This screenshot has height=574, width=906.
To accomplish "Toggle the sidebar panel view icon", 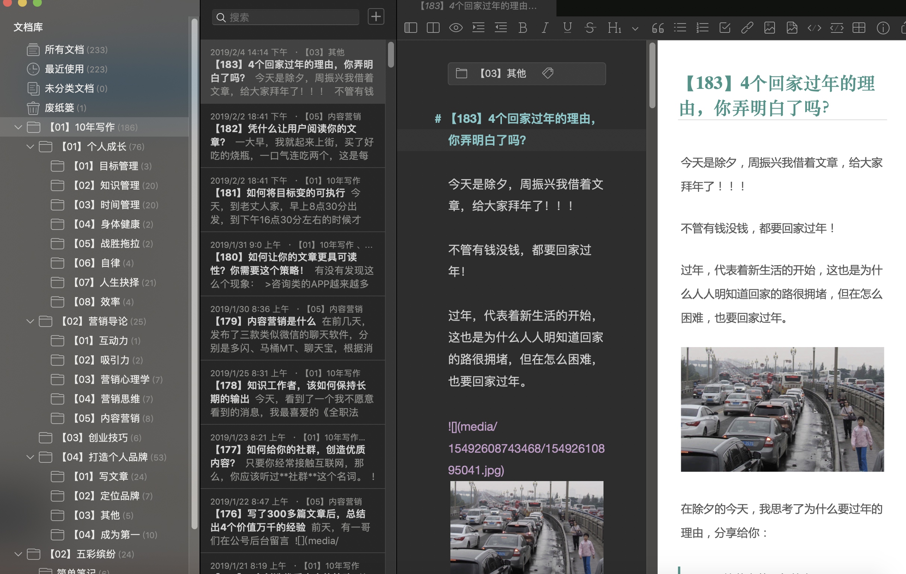I will [410, 28].
